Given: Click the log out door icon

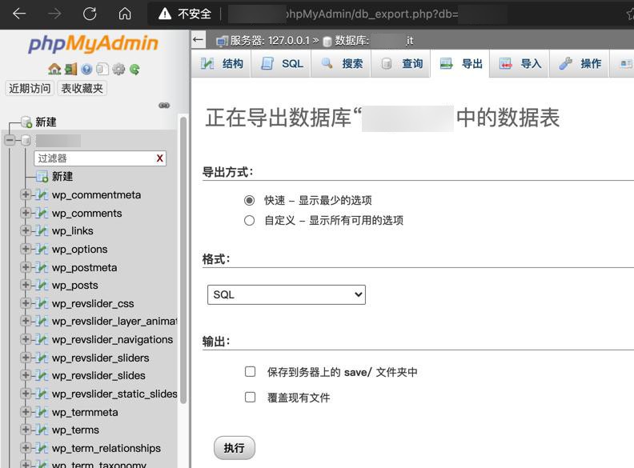Looking at the screenshot, I should 70,69.
